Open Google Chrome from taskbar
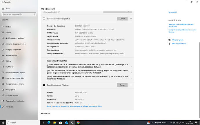Image resolution: width=200 pixels, height=125 pixels. click(x=78, y=123)
